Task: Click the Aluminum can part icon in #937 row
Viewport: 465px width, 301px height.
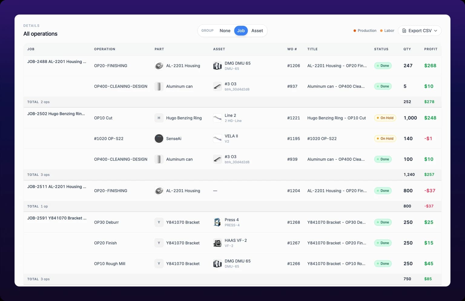Action: pos(159,86)
